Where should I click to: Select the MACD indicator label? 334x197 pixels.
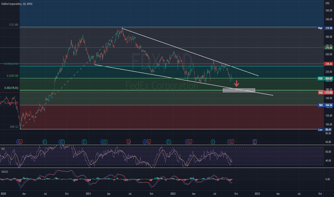(x=5, y=172)
